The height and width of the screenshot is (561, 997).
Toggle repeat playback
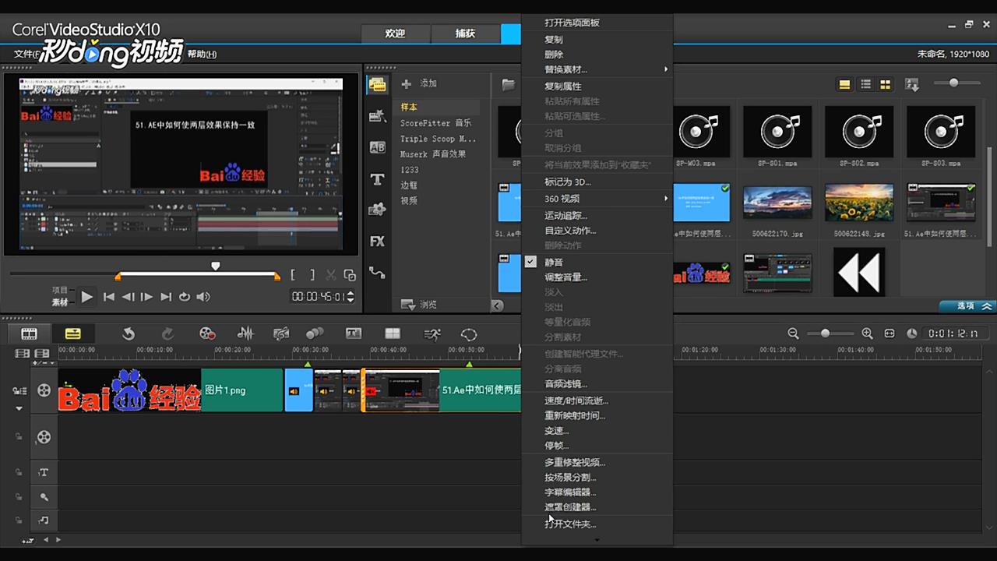185,297
